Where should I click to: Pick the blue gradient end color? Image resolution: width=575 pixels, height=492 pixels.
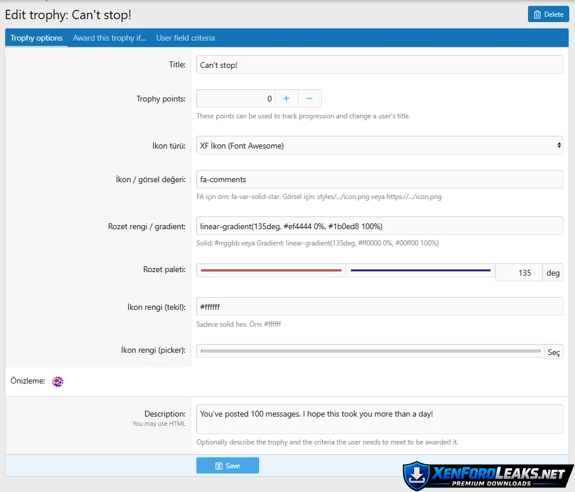pos(421,270)
